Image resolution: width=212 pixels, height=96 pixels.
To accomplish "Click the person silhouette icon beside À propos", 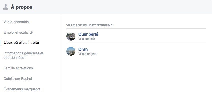I will point(6,7).
